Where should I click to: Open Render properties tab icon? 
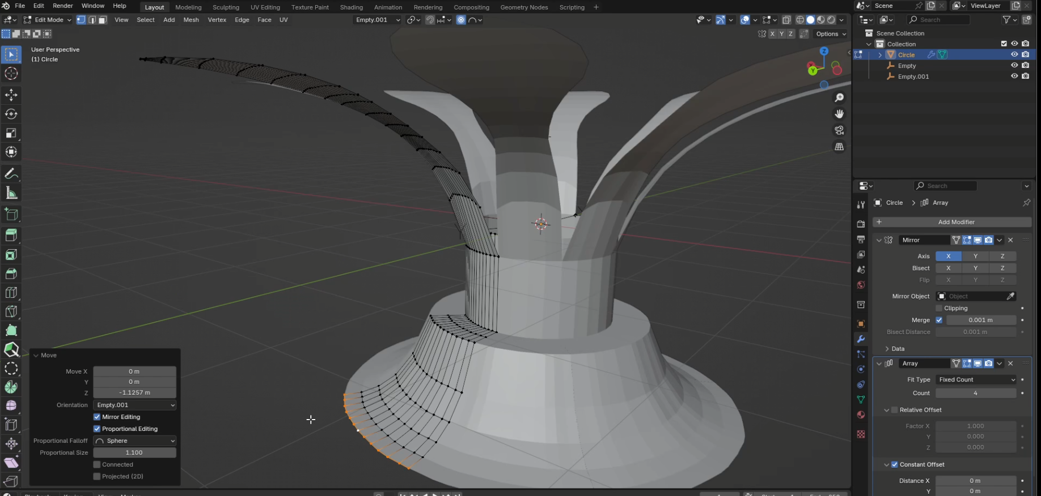click(x=861, y=224)
